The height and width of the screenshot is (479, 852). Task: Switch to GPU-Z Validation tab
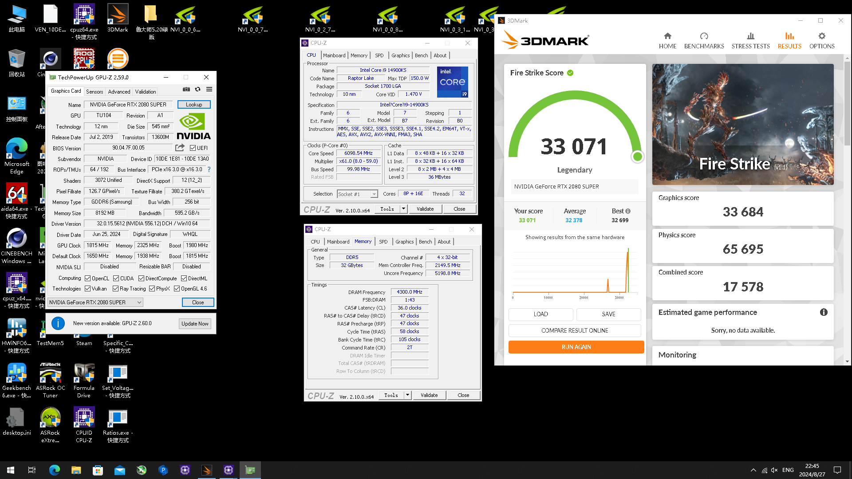pyautogui.click(x=146, y=92)
